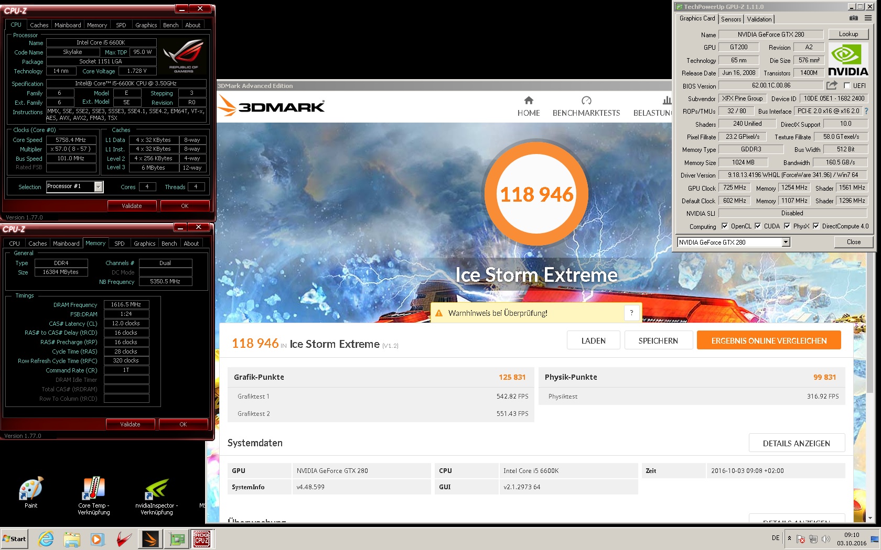Toggle UEFI checkbox in GPU-Z

tap(847, 85)
